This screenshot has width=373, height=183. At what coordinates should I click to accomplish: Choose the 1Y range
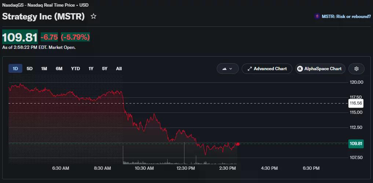pos(91,69)
